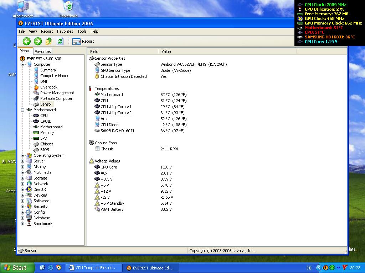Select the Summary item icon

coord(36,70)
